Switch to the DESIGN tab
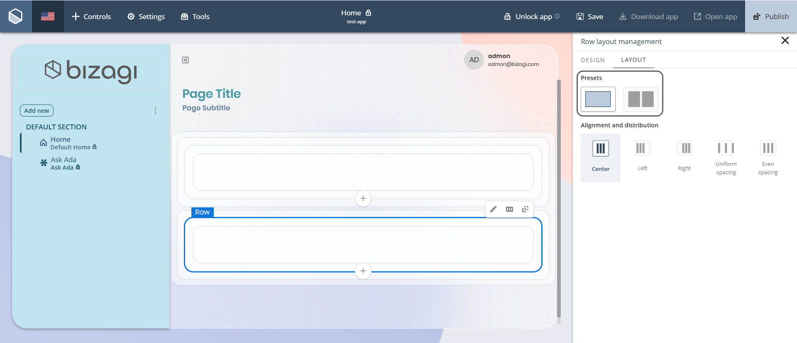This screenshot has height=343, width=797. click(592, 60)
